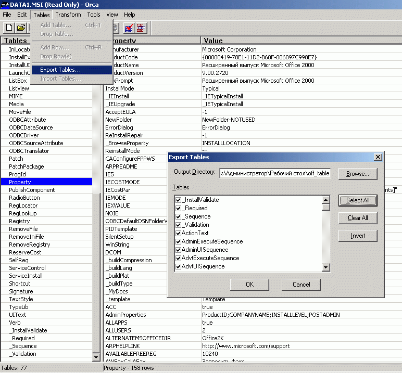Click the ARPHELPLINK property cell
Image resolution: width=402 pixels, height=373 pixels.
[x=152, y=346]
